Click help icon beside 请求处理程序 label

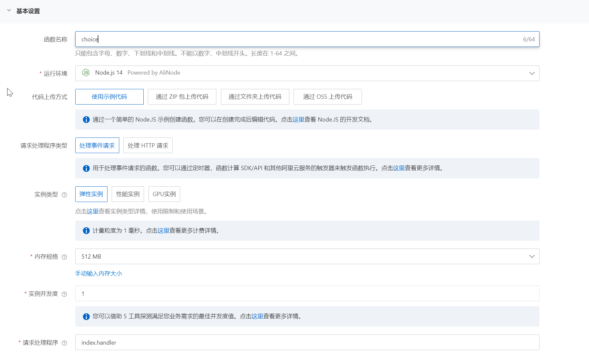65,343
